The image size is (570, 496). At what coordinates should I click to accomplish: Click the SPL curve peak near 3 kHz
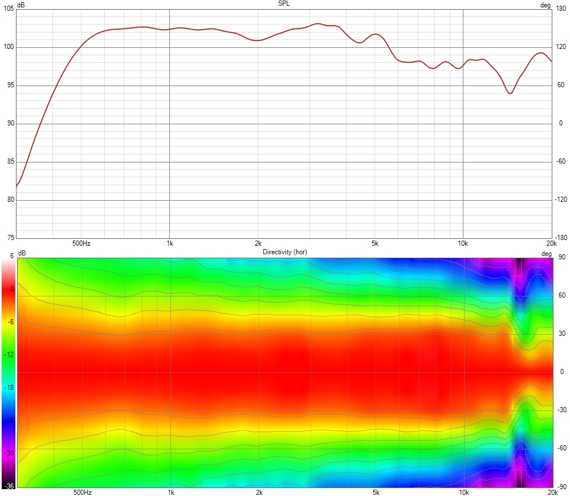(x=317, y=25)
